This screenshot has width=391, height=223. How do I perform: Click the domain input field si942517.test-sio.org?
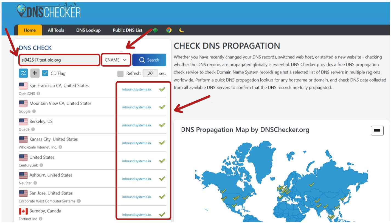pyautogui.click(x=59, y=60)
